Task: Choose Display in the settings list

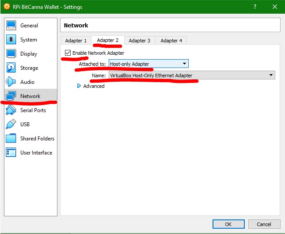Action: [31, 53]
